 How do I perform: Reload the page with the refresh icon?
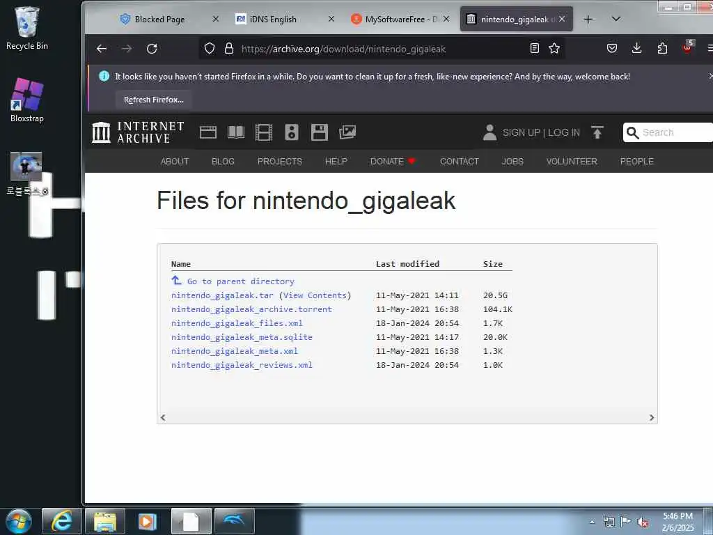(x=152, y=49)
